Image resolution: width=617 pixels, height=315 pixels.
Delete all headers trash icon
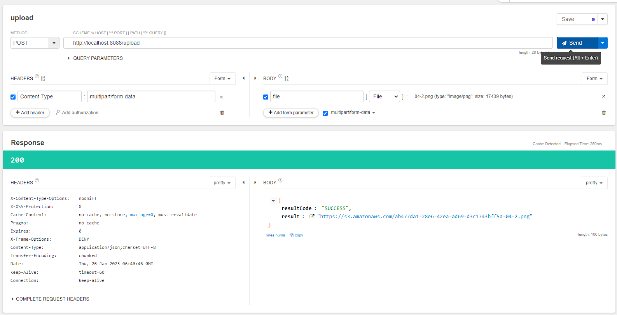coord(222,113)
